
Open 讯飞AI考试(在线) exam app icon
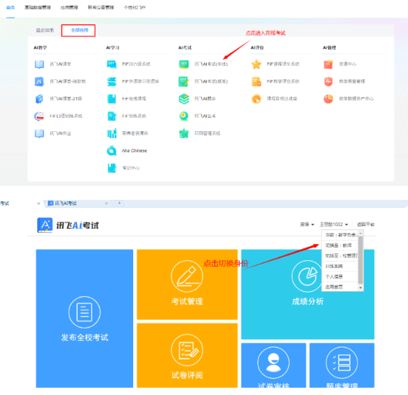click(x=184, y=64)
